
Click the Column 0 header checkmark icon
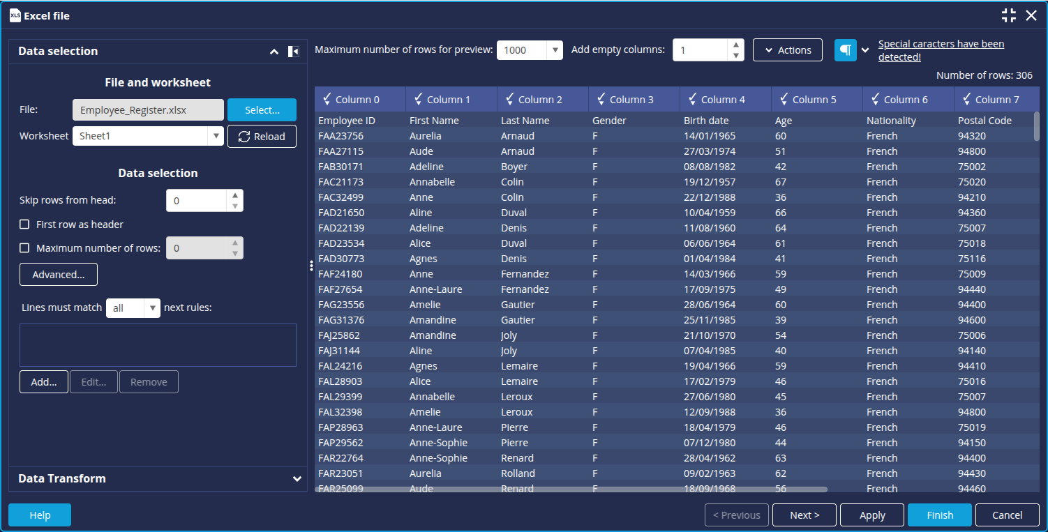[x=325, y=99]
